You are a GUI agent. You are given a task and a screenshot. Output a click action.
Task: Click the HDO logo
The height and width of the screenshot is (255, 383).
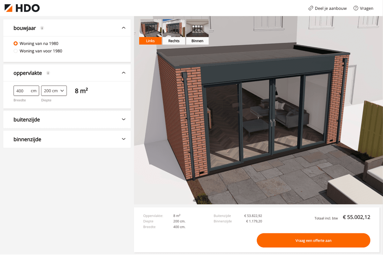pyautogui.click(x=22, y=8)
